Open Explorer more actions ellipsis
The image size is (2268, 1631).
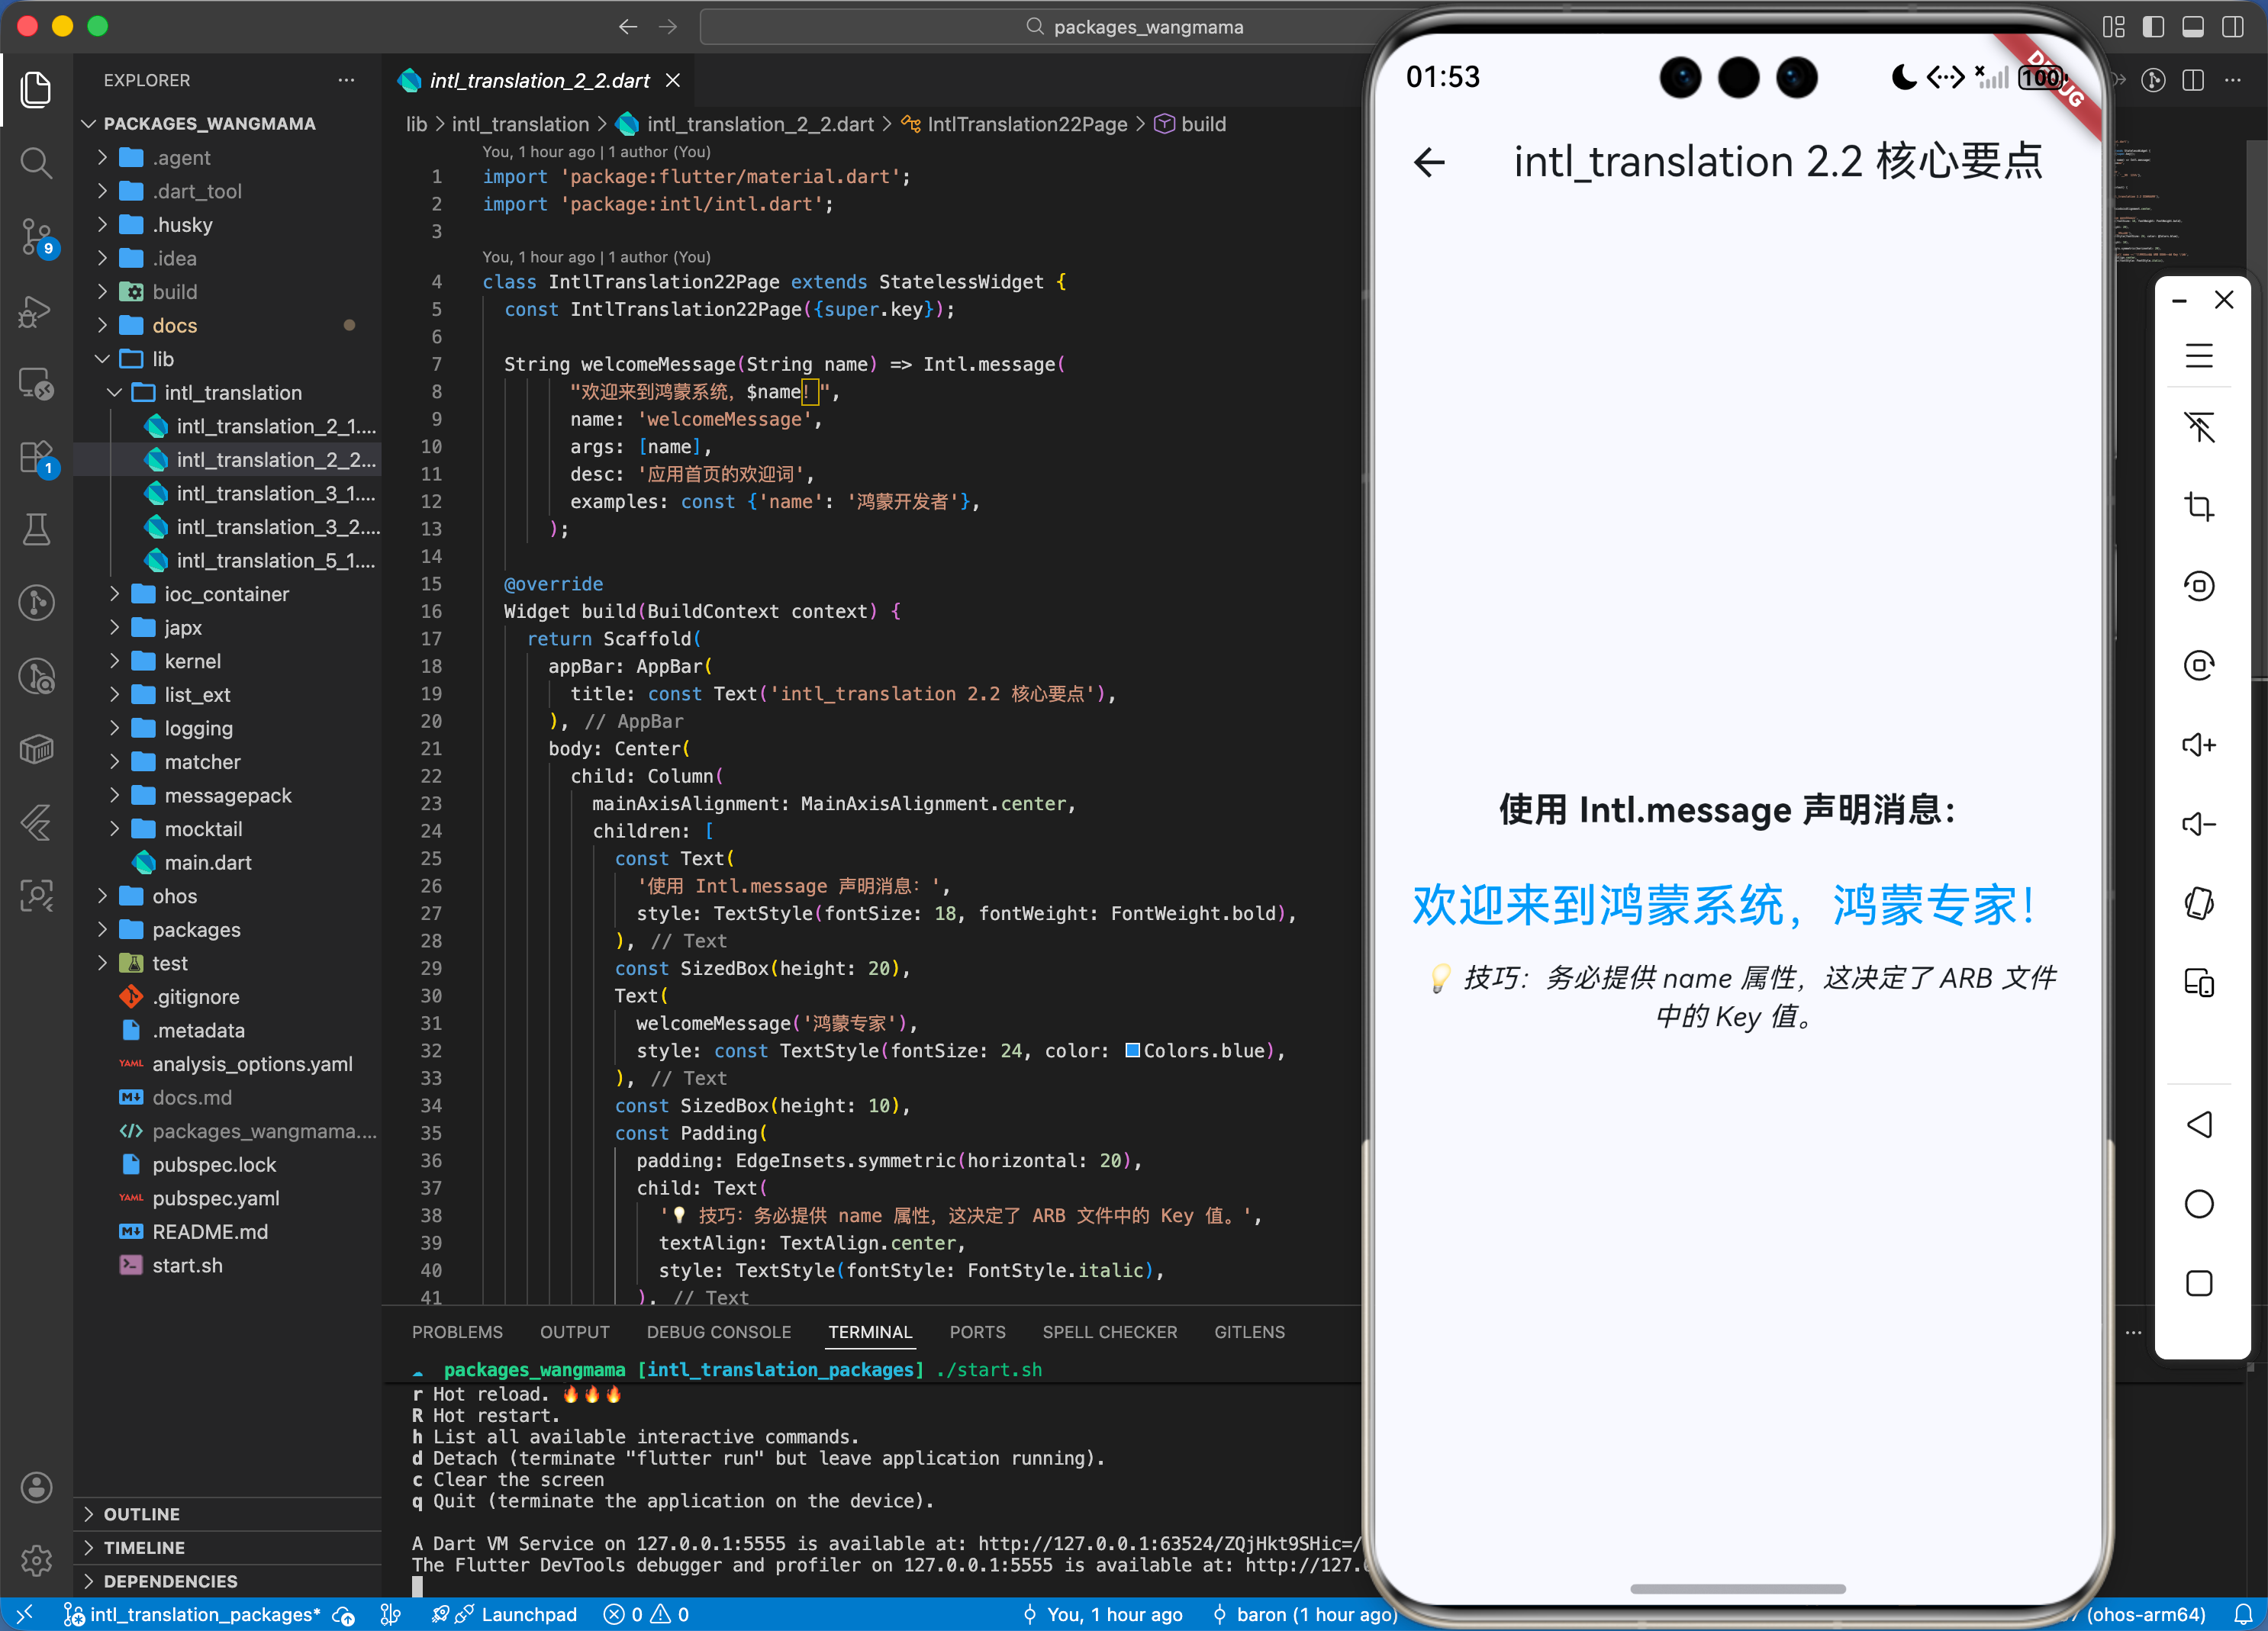(346, 80)
